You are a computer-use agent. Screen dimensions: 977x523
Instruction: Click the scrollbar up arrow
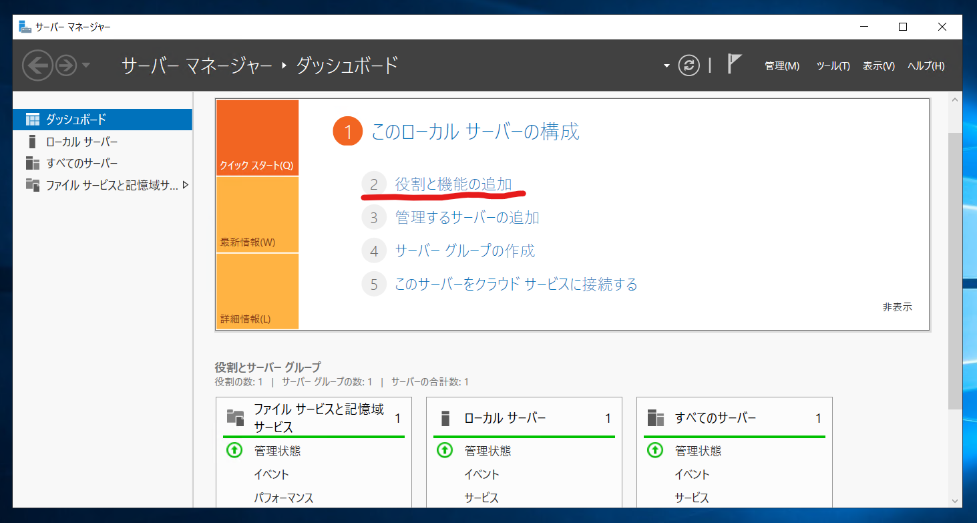[955, 100]
